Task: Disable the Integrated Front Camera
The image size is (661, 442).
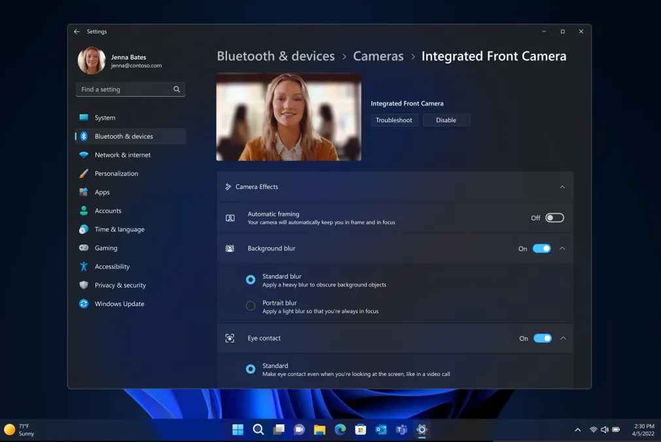Action: (x=447, y=120)
